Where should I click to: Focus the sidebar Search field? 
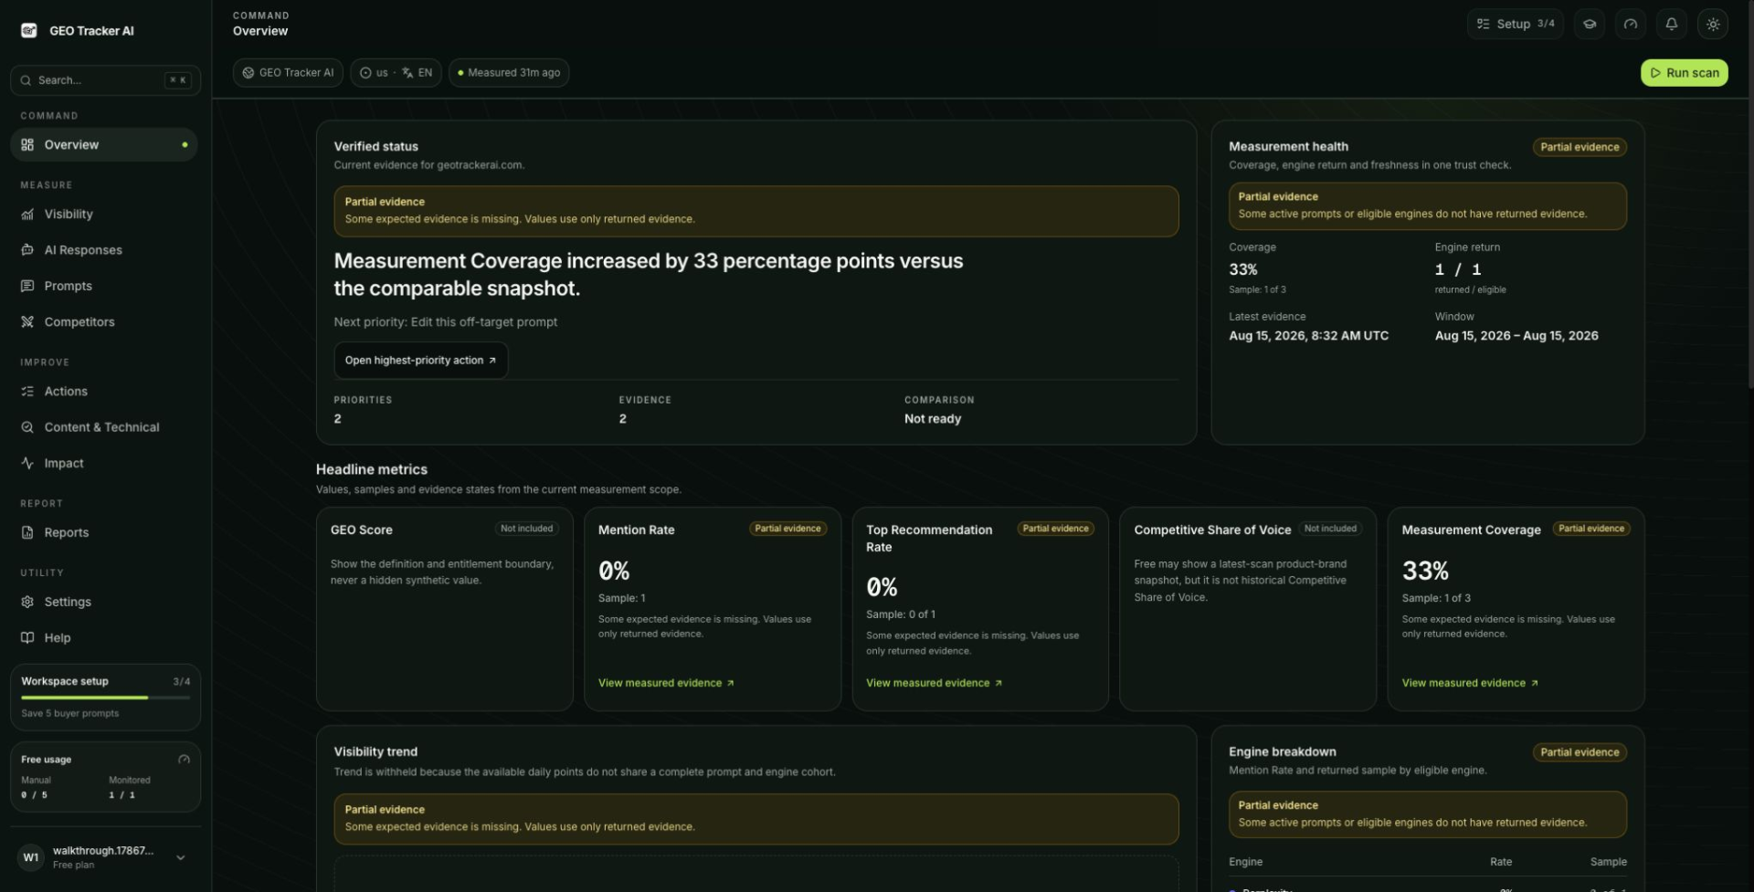click(x=105, y=80)
